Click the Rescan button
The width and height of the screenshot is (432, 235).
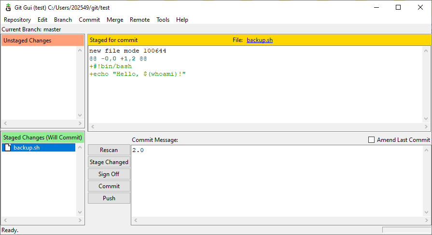109,150
